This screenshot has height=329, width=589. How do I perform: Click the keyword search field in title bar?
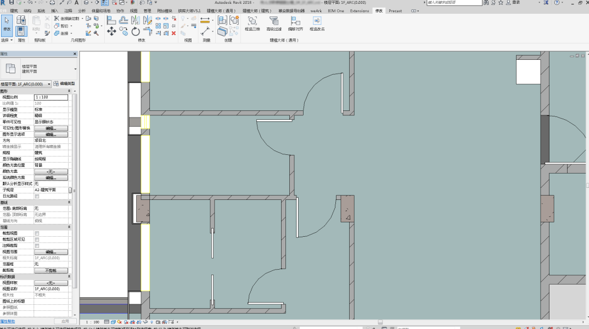pyautogui.click(x=454, y=3)
